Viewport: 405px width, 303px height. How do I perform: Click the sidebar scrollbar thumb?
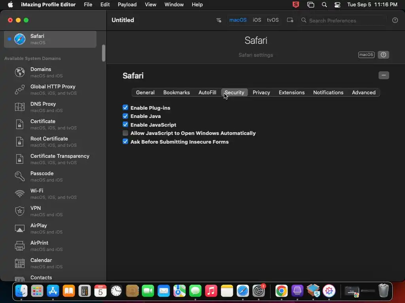(104, 53)
